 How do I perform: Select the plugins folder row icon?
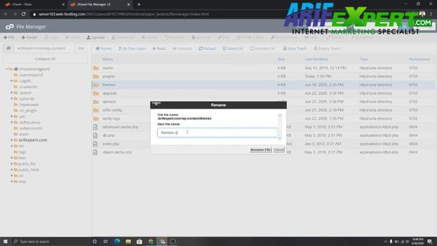point(96,77)
